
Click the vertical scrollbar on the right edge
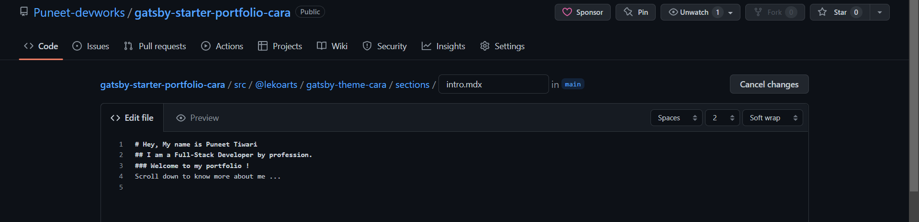click(x=914, y=111)
